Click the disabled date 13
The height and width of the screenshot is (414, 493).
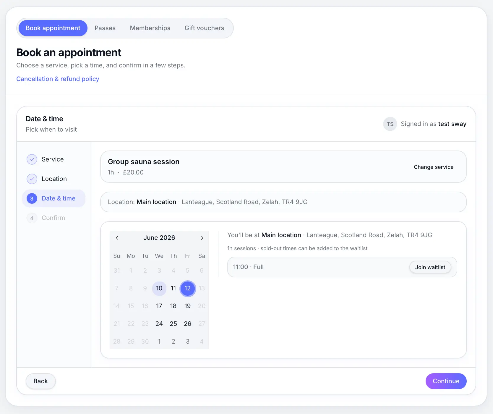[x=202, y=288]
